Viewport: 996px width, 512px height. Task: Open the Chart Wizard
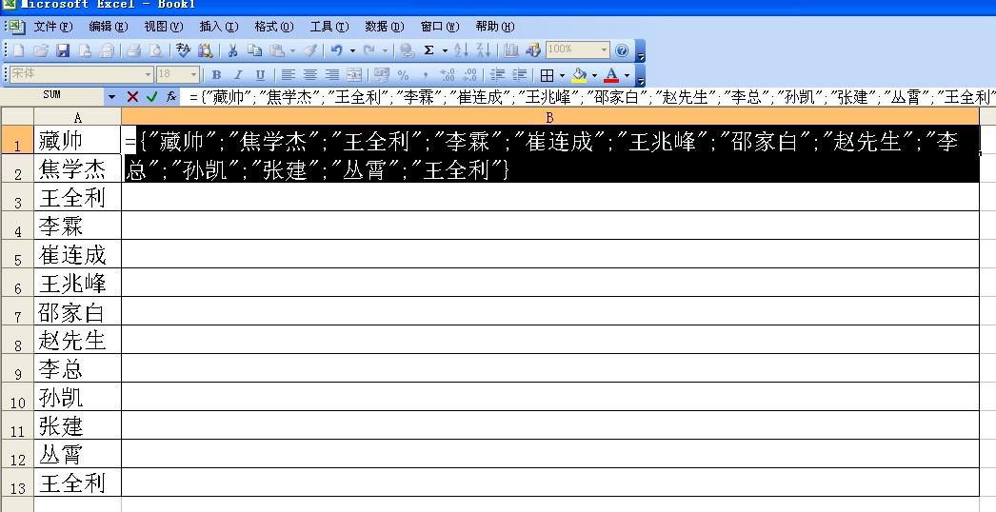click(x=510, y=50)
